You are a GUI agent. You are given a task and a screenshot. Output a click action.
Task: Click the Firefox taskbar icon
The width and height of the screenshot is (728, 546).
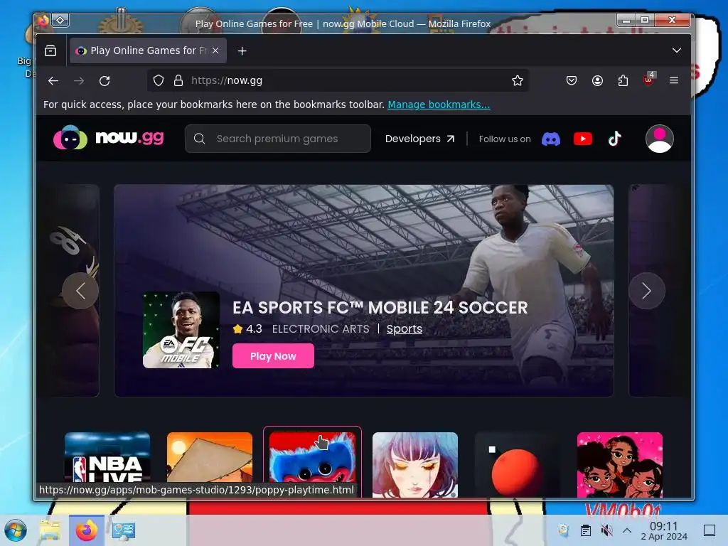(x=86, y=530)
